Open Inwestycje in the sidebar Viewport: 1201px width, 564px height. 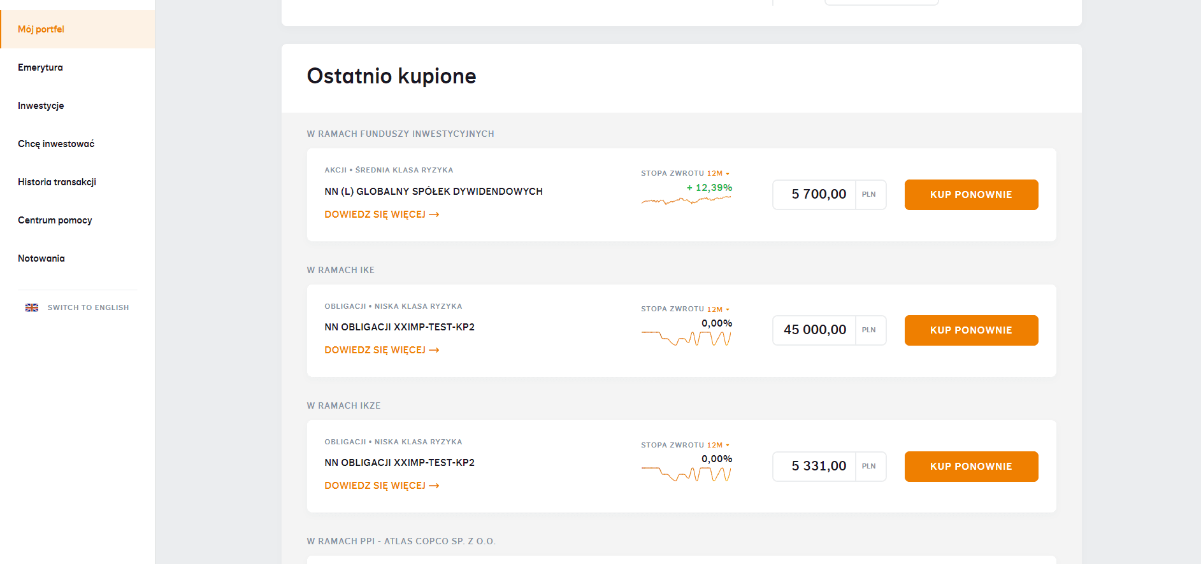[41, 106]
